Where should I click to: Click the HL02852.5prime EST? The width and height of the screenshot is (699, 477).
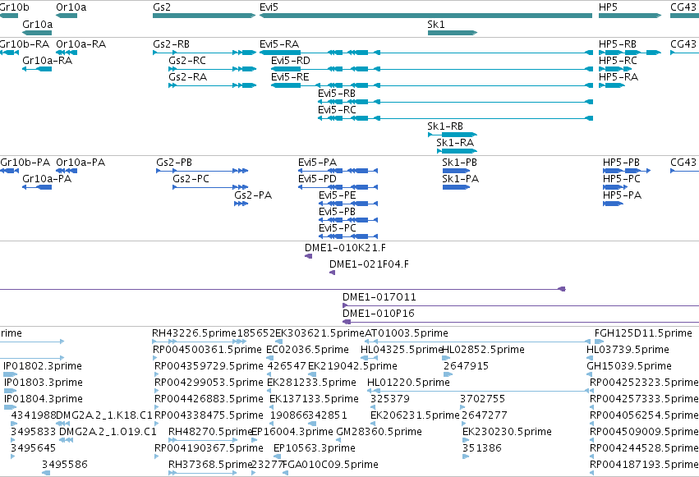click(446, 358)
